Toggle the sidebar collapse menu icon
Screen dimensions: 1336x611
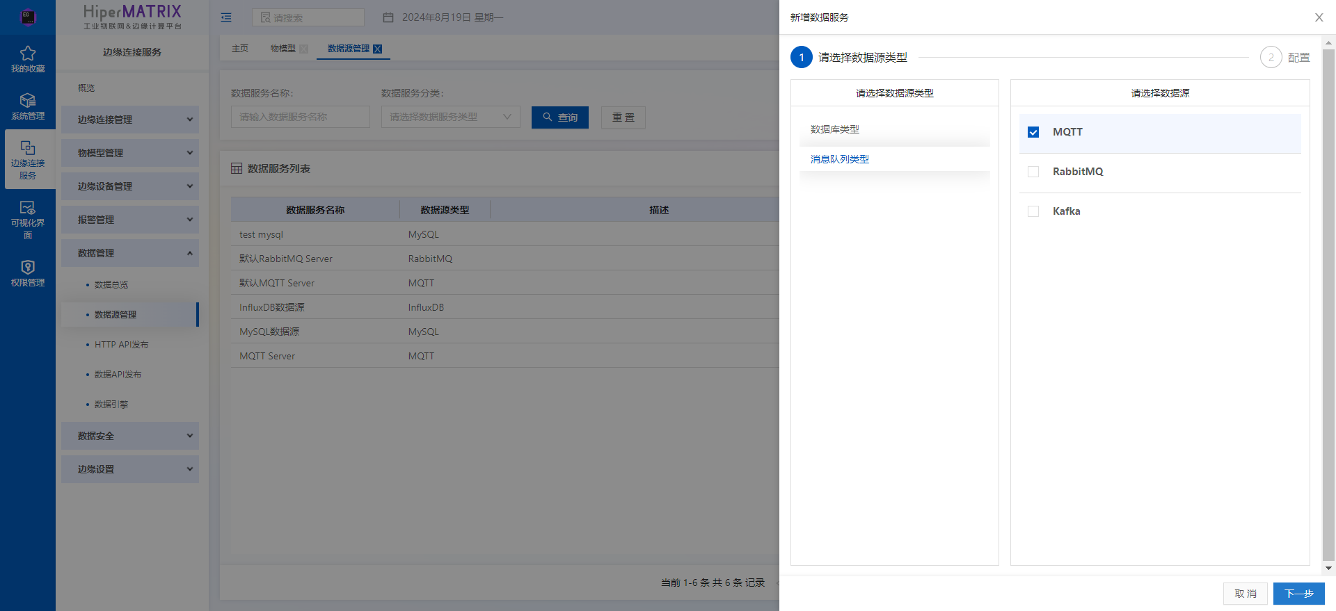(226, 17)
